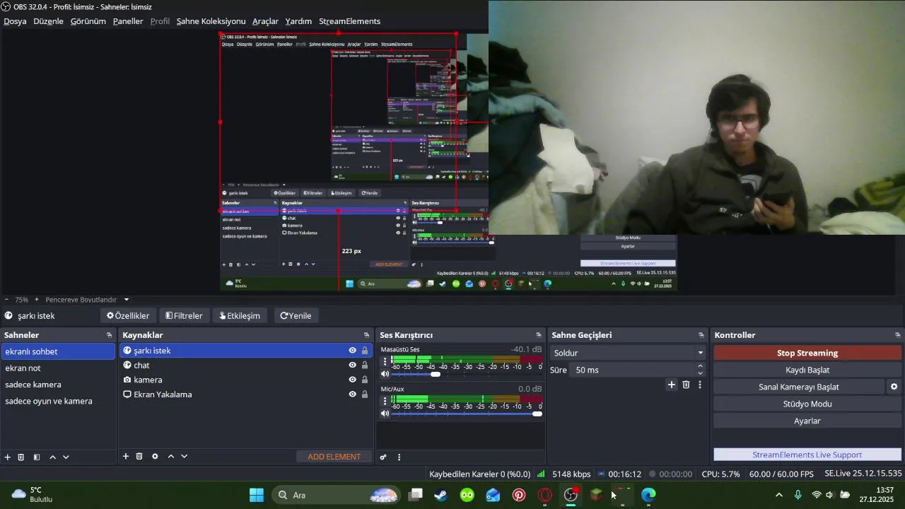Screen dimensions: 905x509
Task: Adjust Masaüstü Ses volume slider
Action: (x=436, y=374)
